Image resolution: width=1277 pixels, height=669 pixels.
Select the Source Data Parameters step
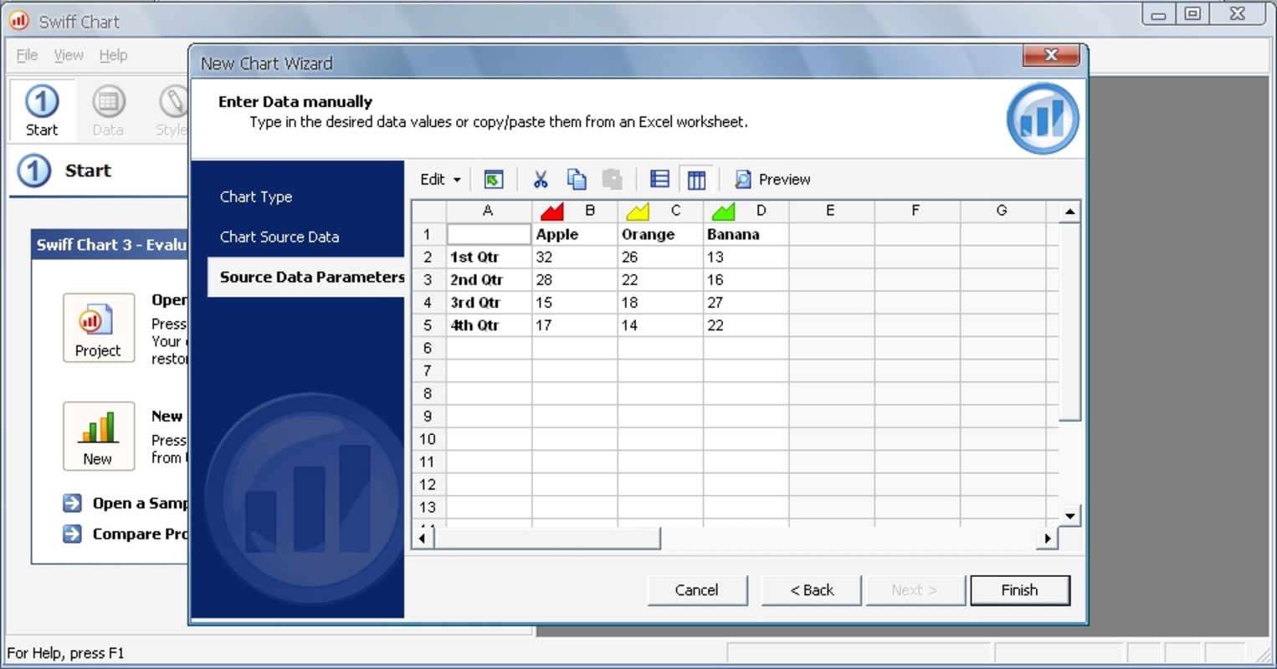(x=306, y=277)
